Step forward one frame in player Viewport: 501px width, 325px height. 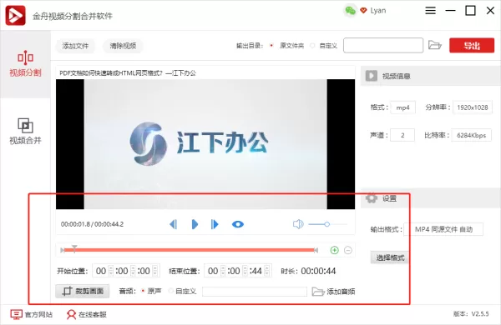tap(215, 224)
